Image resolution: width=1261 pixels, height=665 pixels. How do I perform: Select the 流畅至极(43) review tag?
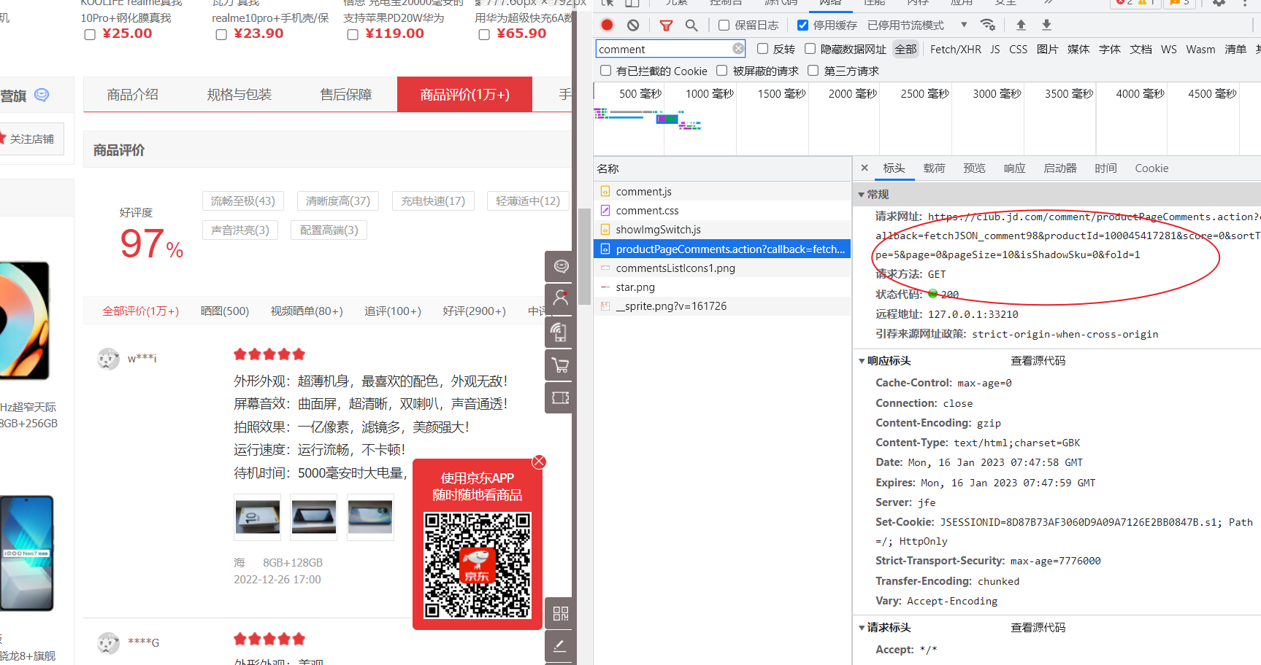(243, 201)
